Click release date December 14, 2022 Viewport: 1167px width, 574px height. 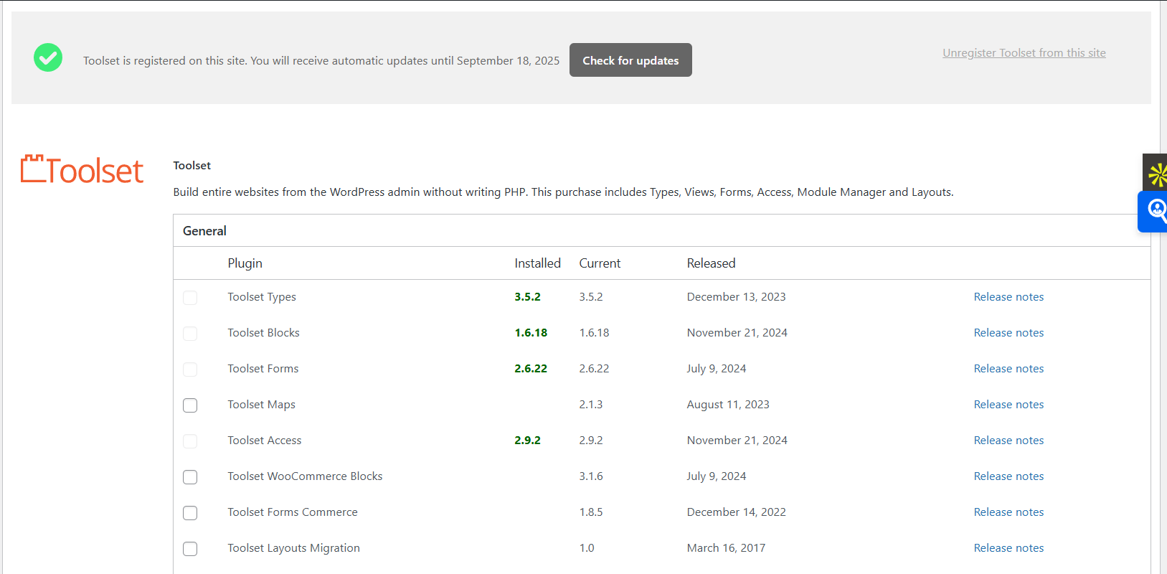[x=736, y=512]
